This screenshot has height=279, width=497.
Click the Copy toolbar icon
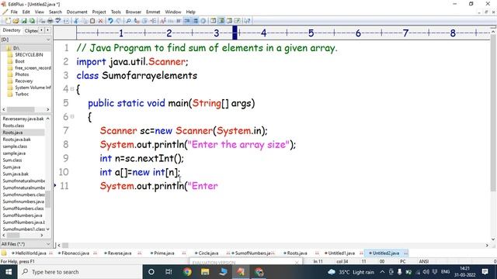coord(85,21)
